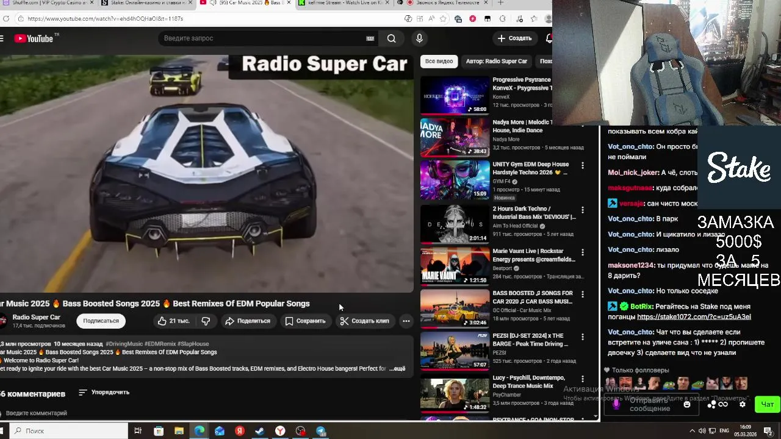Reload the page with browser refresh icon
The width and height of the screenshot is (781, 439).
tap(5, 19)
